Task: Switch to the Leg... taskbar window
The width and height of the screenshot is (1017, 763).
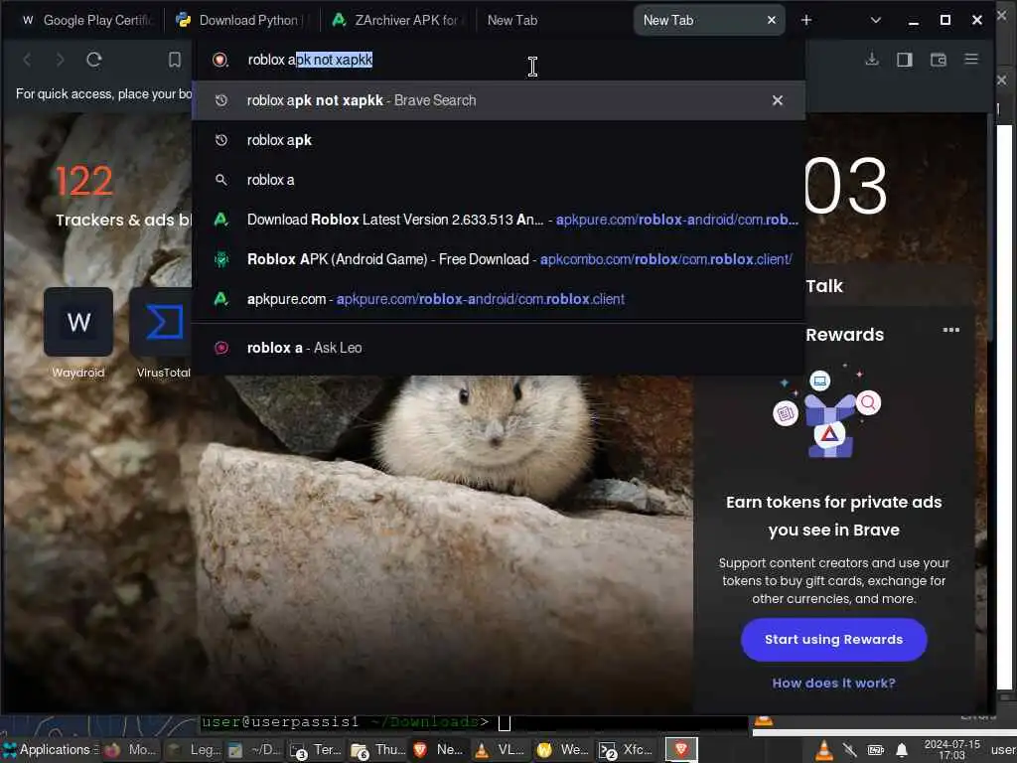Action: [x=194, y=750]
